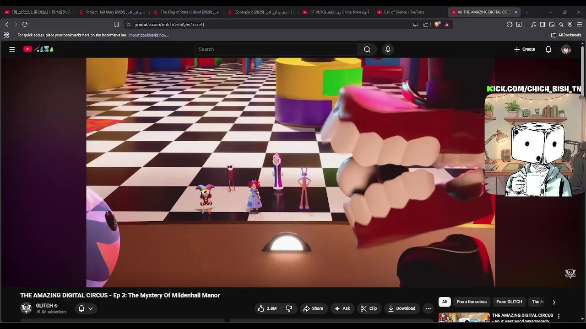
Task: Click Import bookmarks now link
Action: pos(148,35)
